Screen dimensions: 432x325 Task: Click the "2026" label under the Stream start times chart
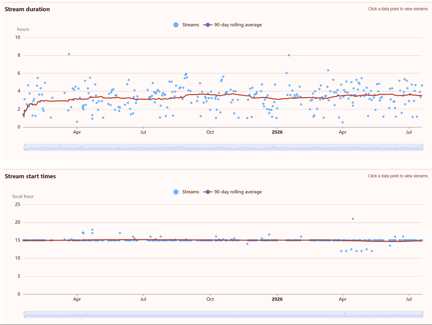pyautogui.click(x=277, y=299)
